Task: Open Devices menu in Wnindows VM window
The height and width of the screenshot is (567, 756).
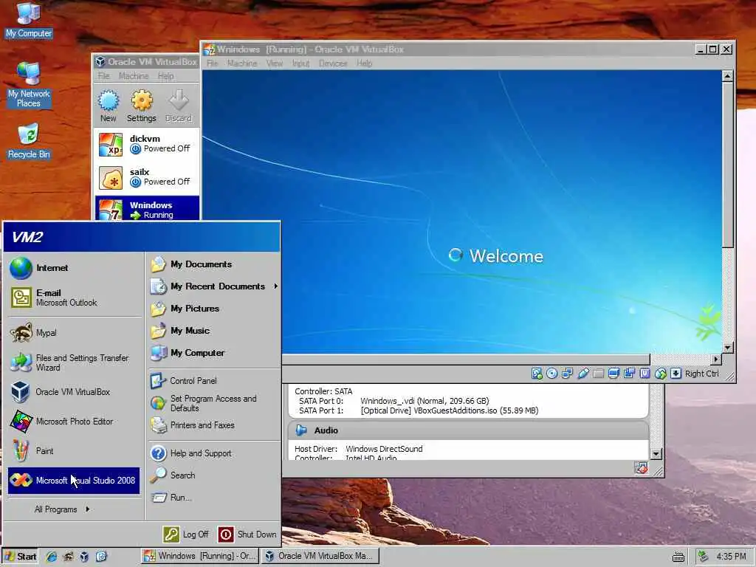Action: tap(333, 63)
